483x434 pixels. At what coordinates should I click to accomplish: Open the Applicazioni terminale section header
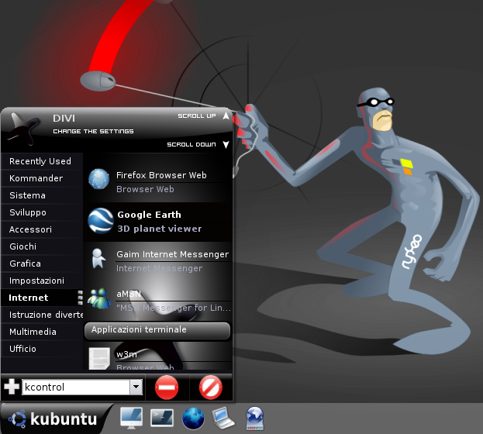coord(157,331)
